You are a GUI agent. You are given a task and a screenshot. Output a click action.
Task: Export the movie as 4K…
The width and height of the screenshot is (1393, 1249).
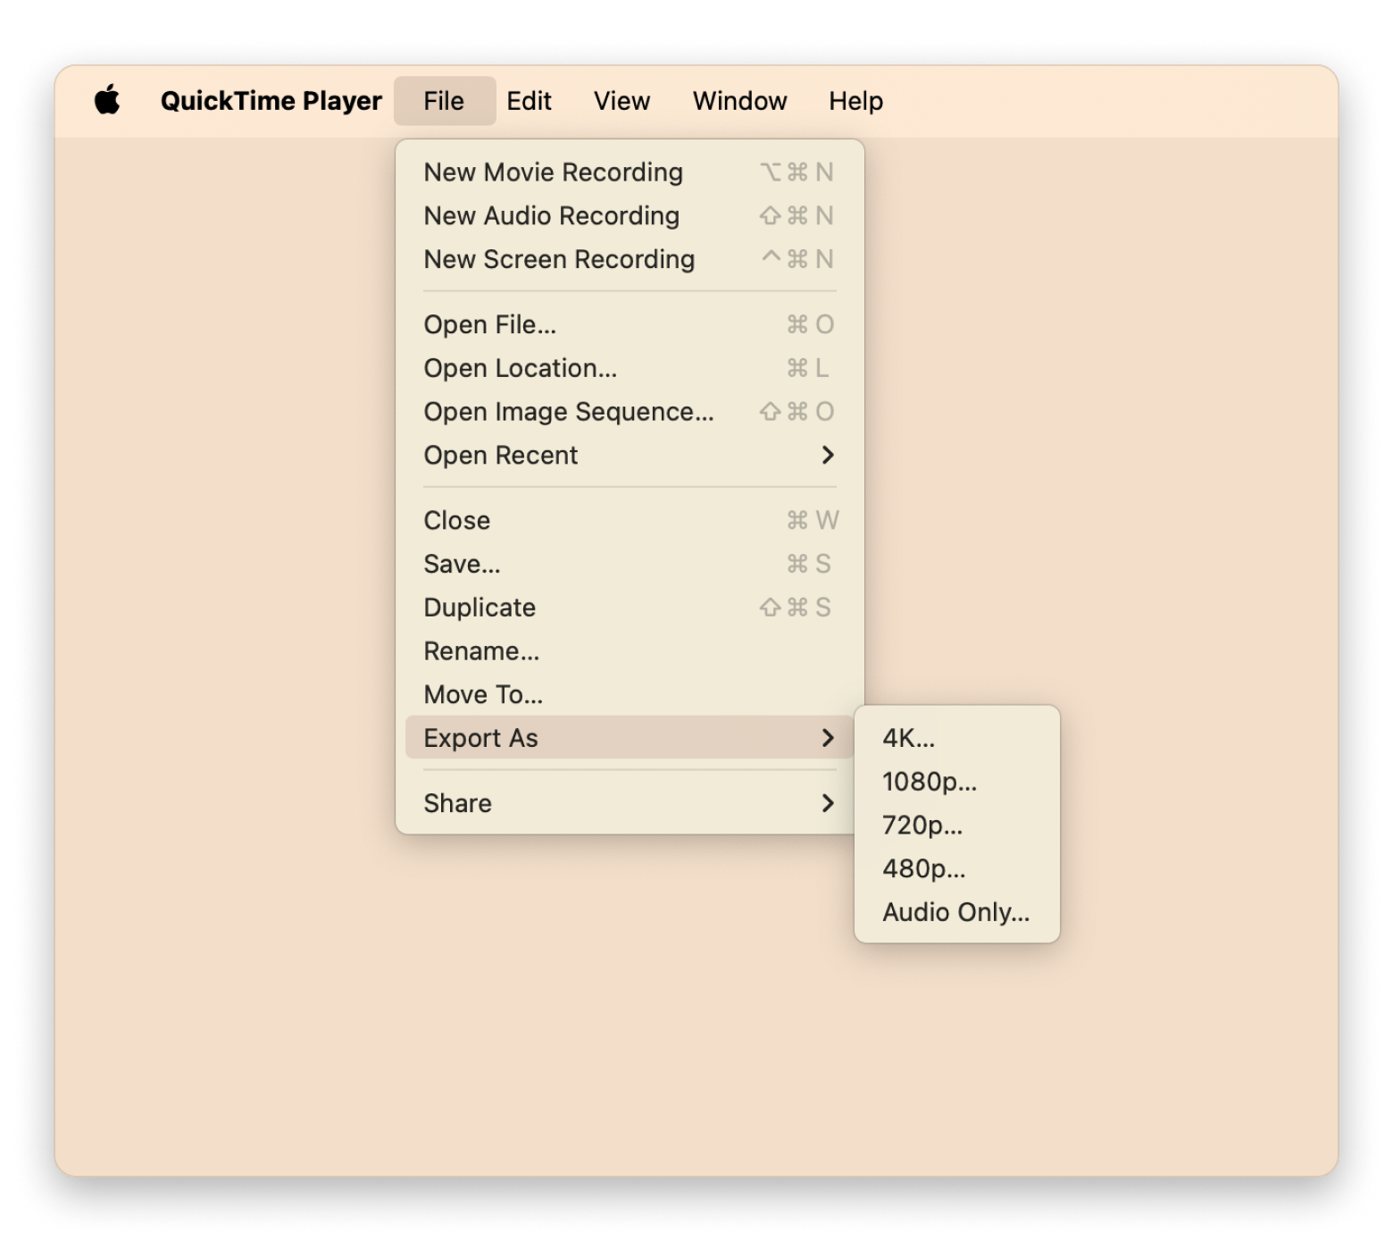(x=908, y=738)
